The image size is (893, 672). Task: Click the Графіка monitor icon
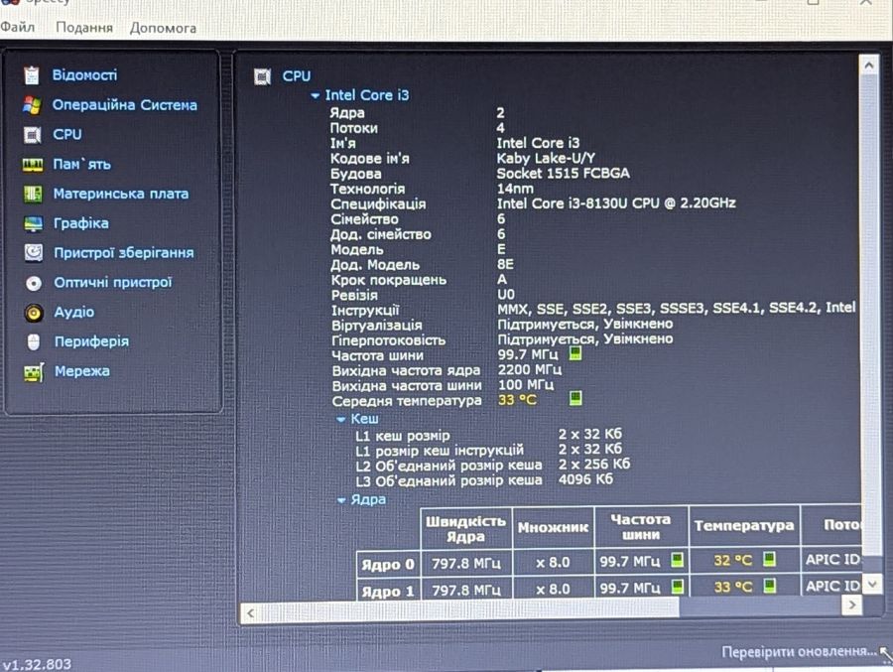click(33, 224)
